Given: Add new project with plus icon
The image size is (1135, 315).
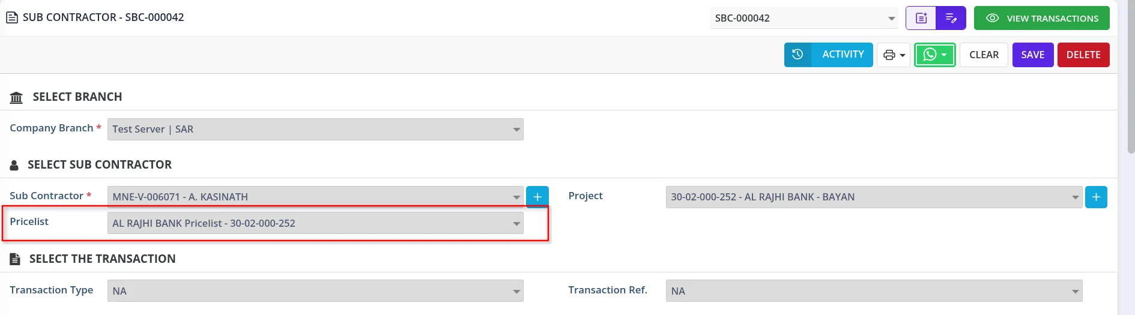Looking at the screenshot, I should pos(1096,197).
